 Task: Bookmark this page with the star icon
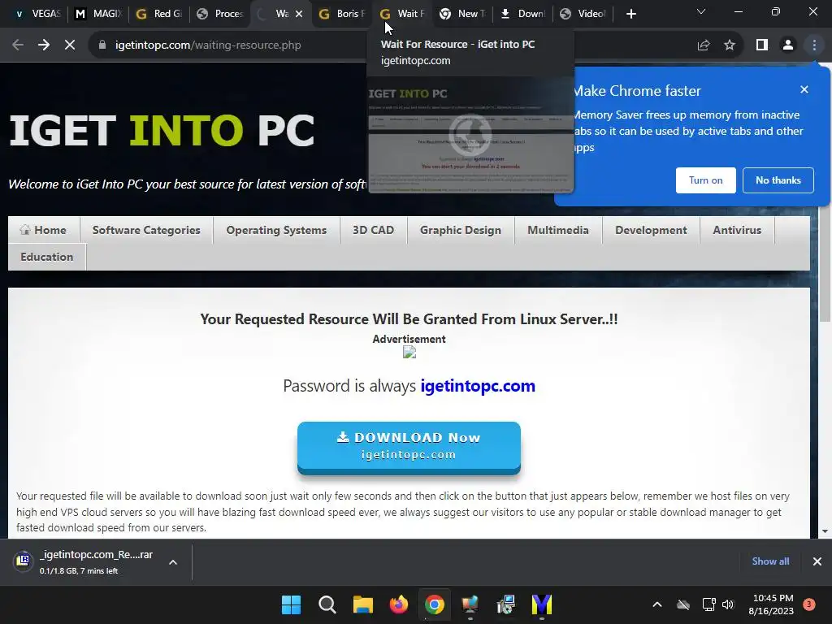click(x=730, y=45)
